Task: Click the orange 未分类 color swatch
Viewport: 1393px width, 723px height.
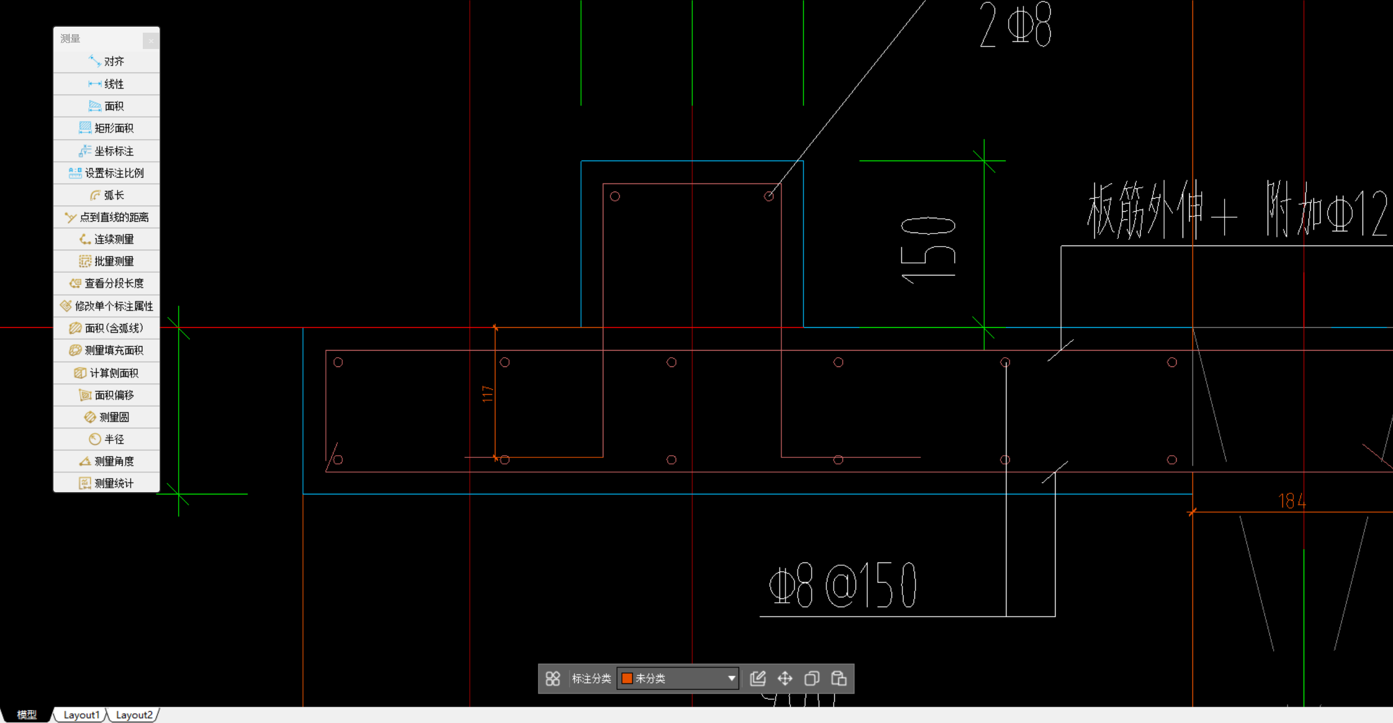Action: point(627,678)
